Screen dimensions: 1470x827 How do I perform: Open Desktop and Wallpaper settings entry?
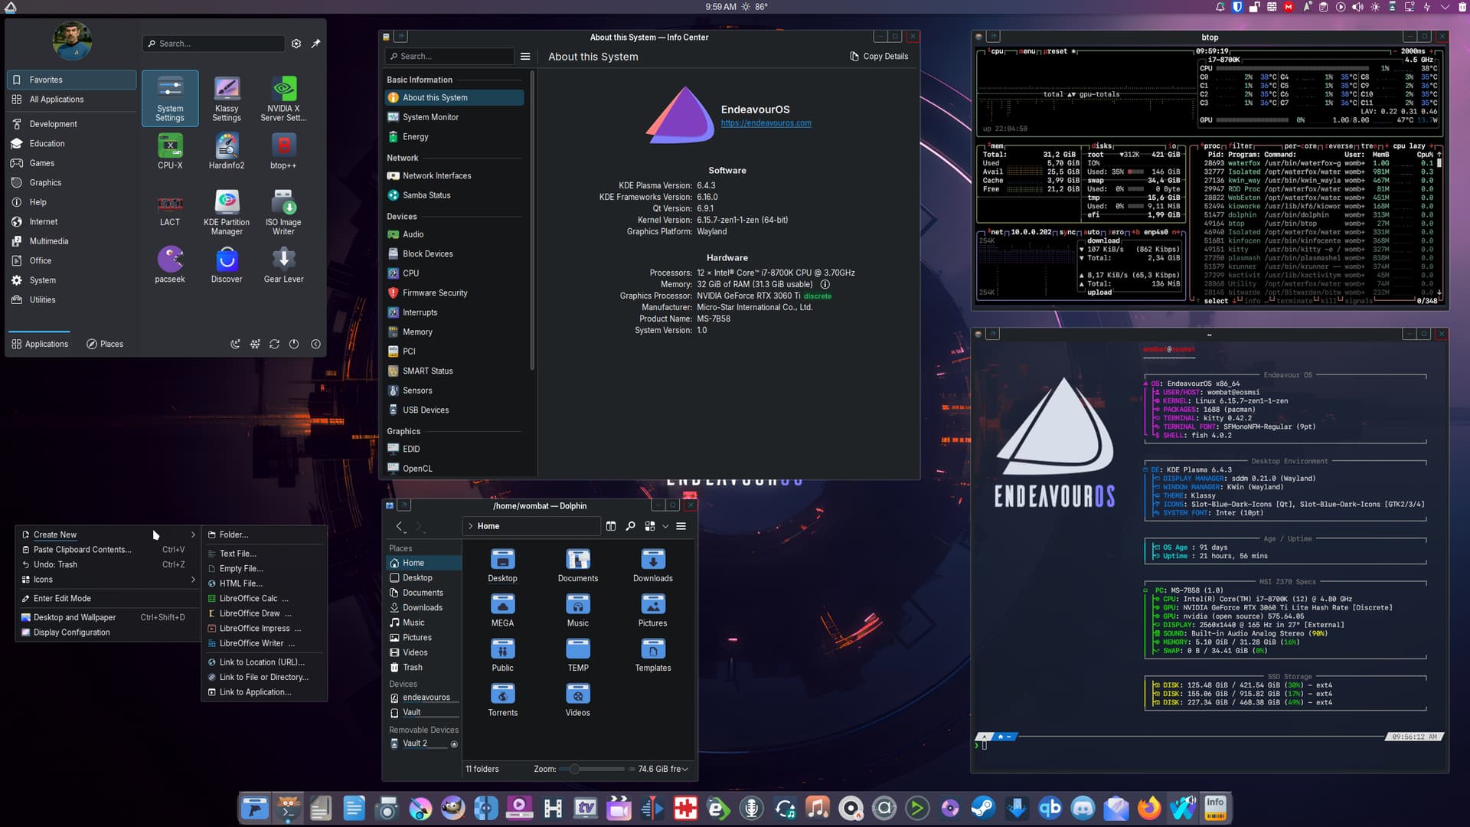[108, 617]
